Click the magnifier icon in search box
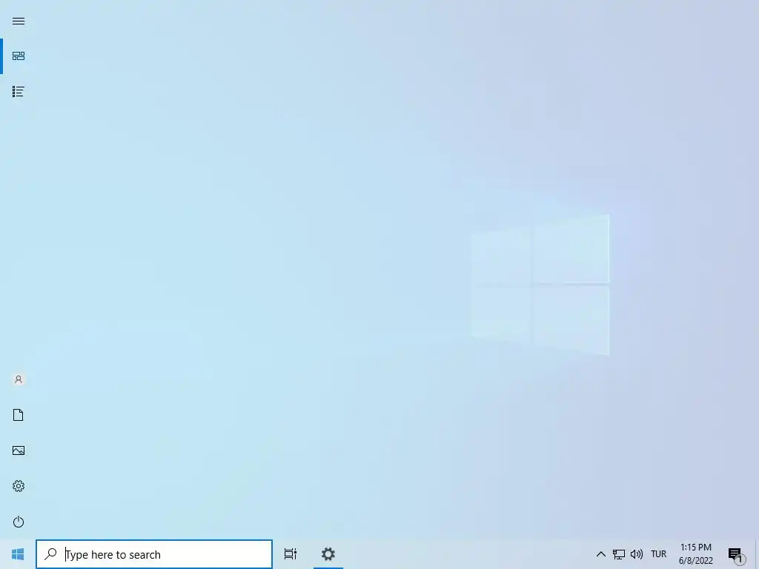This screenshot has height=569, width=759. pyautogui.click(x=51, y=554)
